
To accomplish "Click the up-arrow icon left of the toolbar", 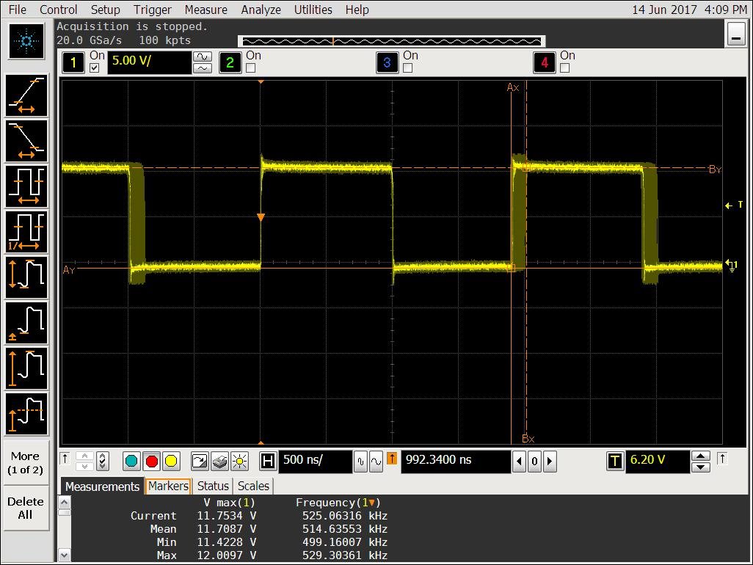I will tap(65, 459).
